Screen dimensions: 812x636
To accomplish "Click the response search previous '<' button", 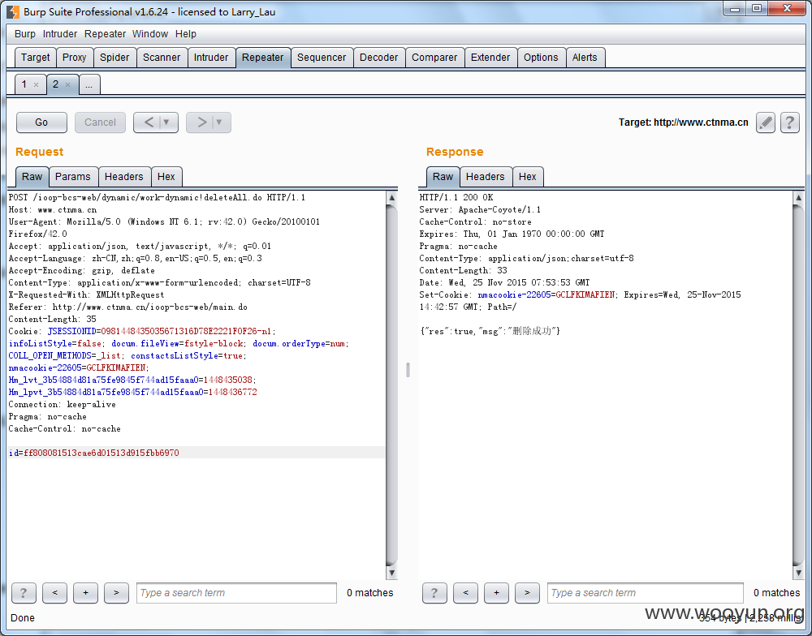I will (x=465, y=592).
